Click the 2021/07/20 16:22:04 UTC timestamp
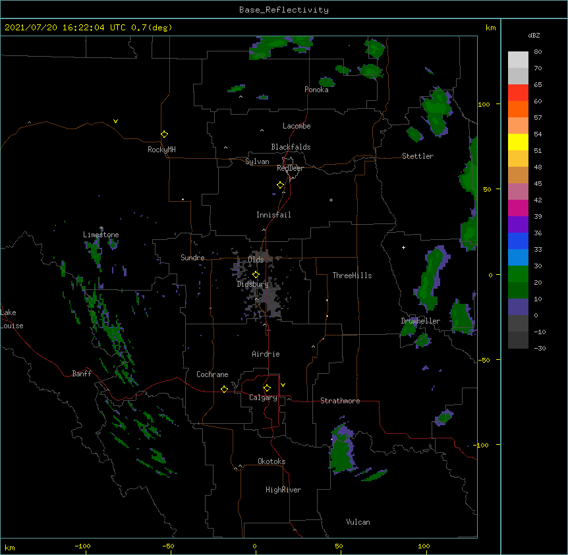This screenshot has width=568, height=555. [x=65, y=28]
